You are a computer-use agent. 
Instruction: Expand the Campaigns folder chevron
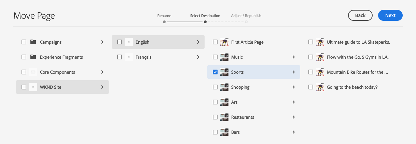click(x=102, y=42)
